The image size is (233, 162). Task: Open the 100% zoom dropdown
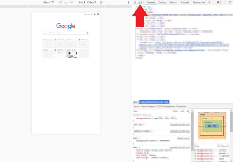click(82, 3)
